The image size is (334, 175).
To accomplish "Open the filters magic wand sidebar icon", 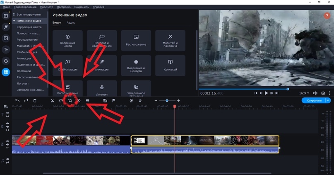I will [6, 27].
